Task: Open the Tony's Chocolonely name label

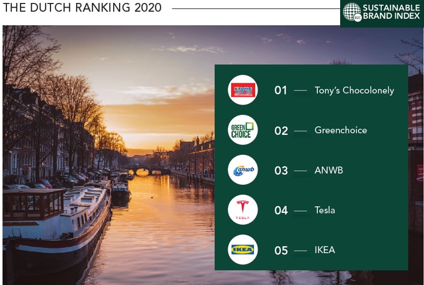Action: click(354, 90)
